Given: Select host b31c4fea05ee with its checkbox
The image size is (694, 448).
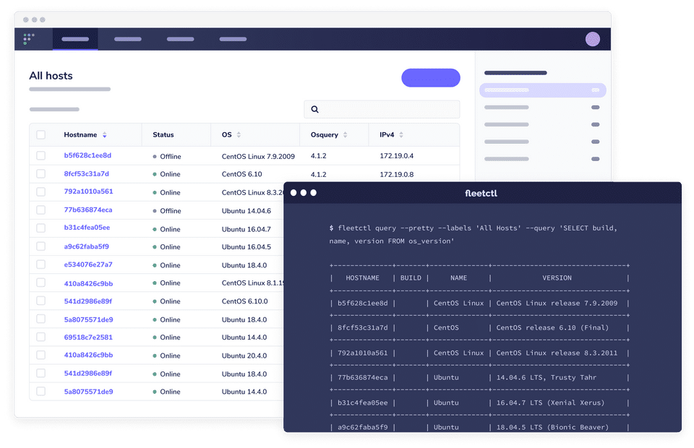Looking at the screenshot, I should tap(40, 228).
